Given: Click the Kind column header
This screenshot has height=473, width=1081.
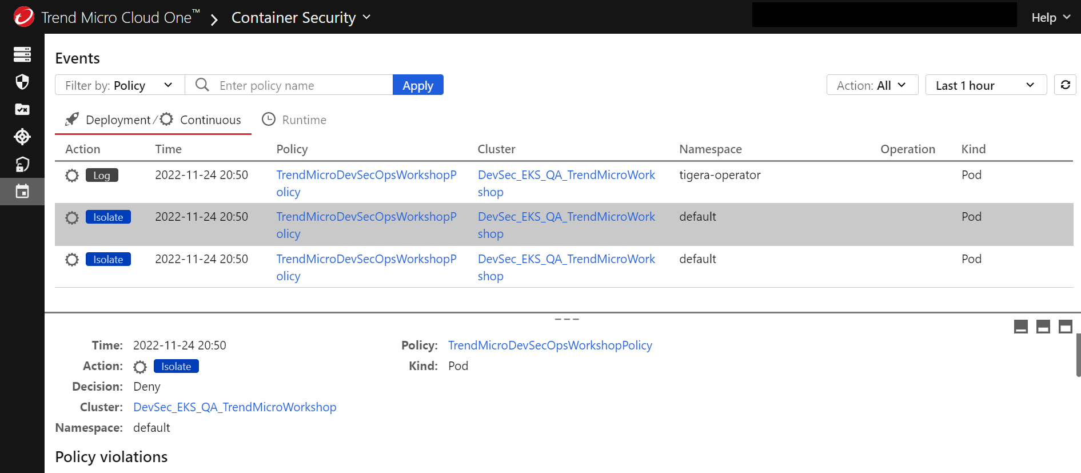Looking at the screenshot, I should point(974,149).
